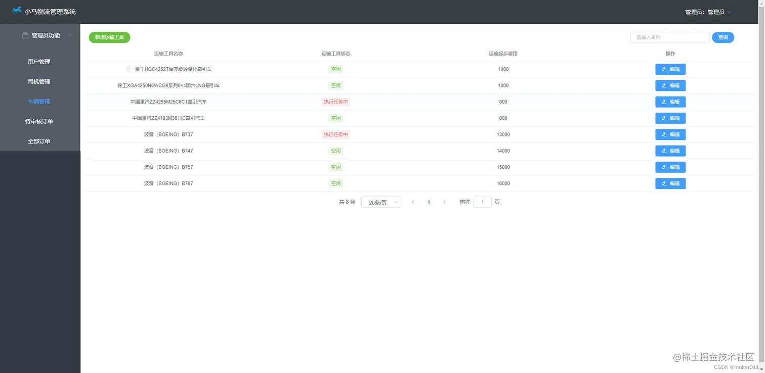Click the 16000 fee cell
The image size is (765, 373).
click(503, 183)
